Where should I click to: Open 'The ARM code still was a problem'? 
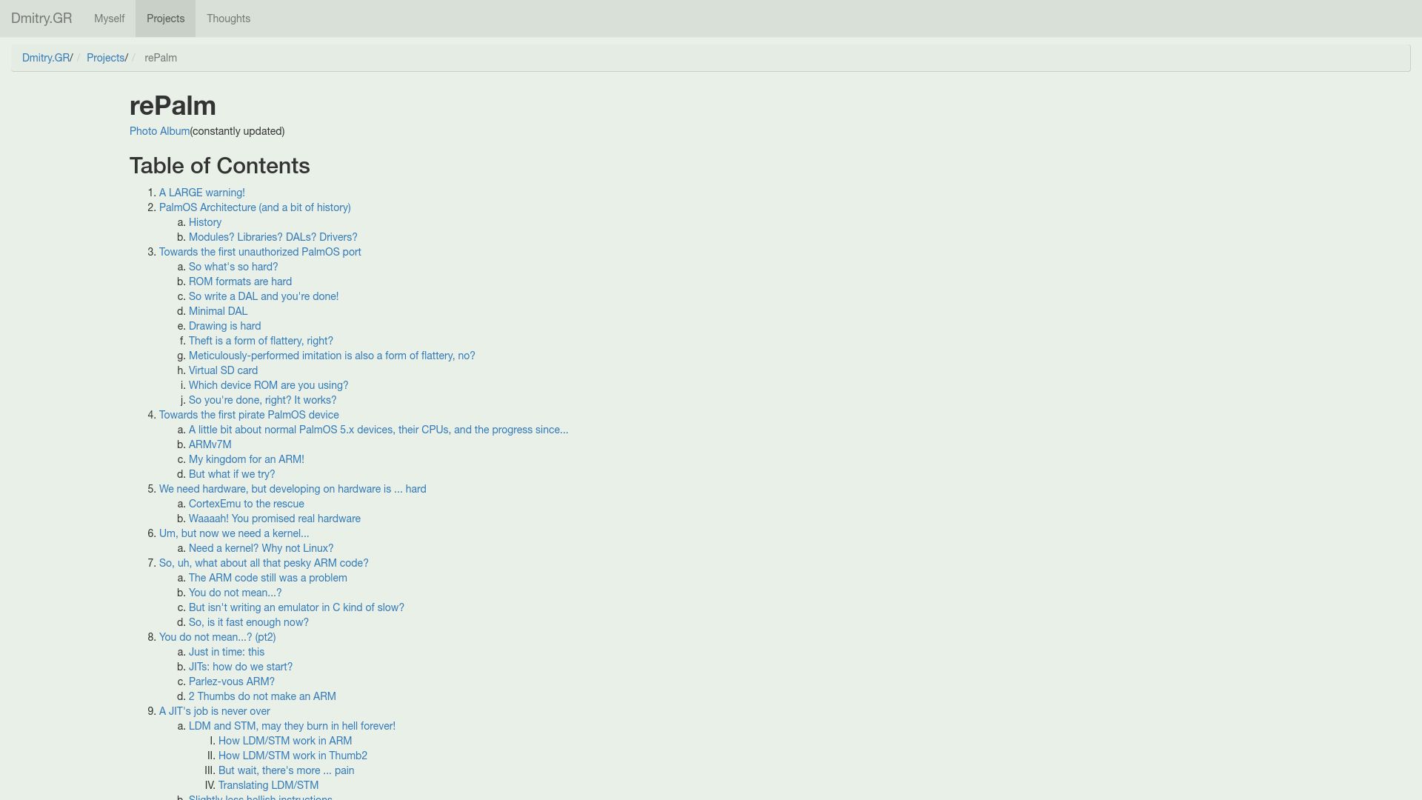coord(267,578)
